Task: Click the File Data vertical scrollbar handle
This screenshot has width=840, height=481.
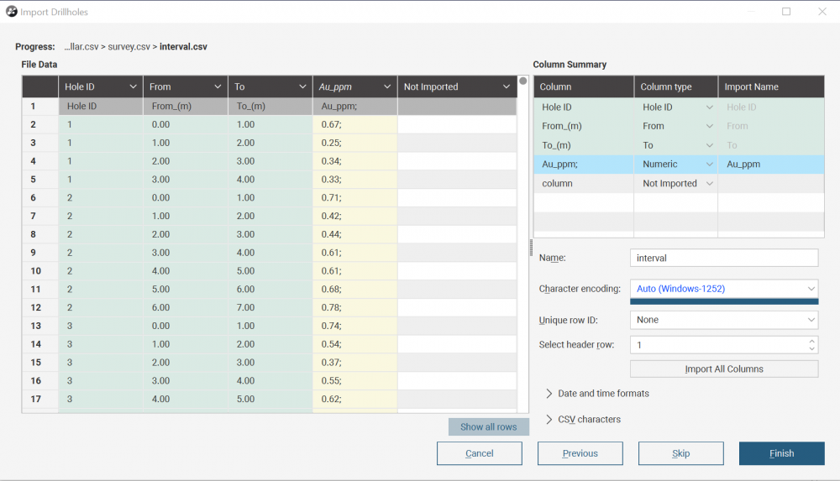Action: click(x=522, y=81)
